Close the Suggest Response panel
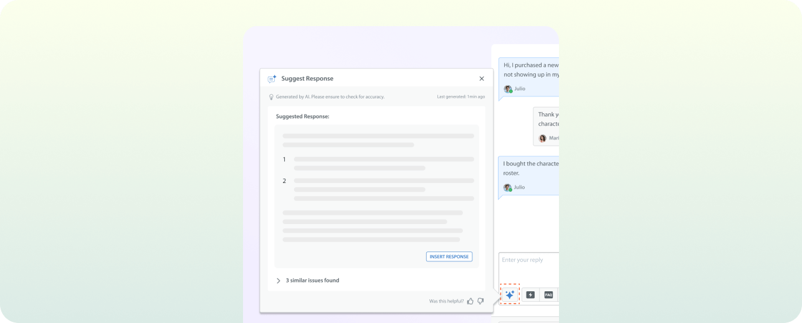802x323 pixels. tap(481, 79)
